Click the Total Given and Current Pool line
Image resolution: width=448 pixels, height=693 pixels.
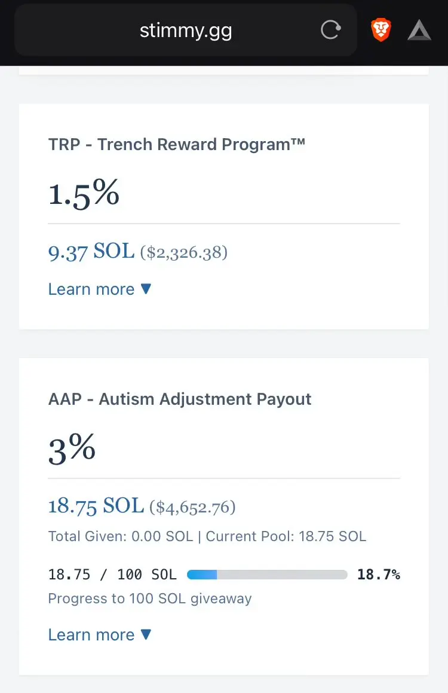[x=207, y=536]
